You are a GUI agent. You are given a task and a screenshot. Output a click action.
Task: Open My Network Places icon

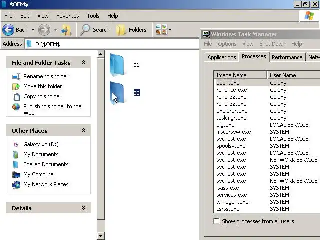point(16,184)
